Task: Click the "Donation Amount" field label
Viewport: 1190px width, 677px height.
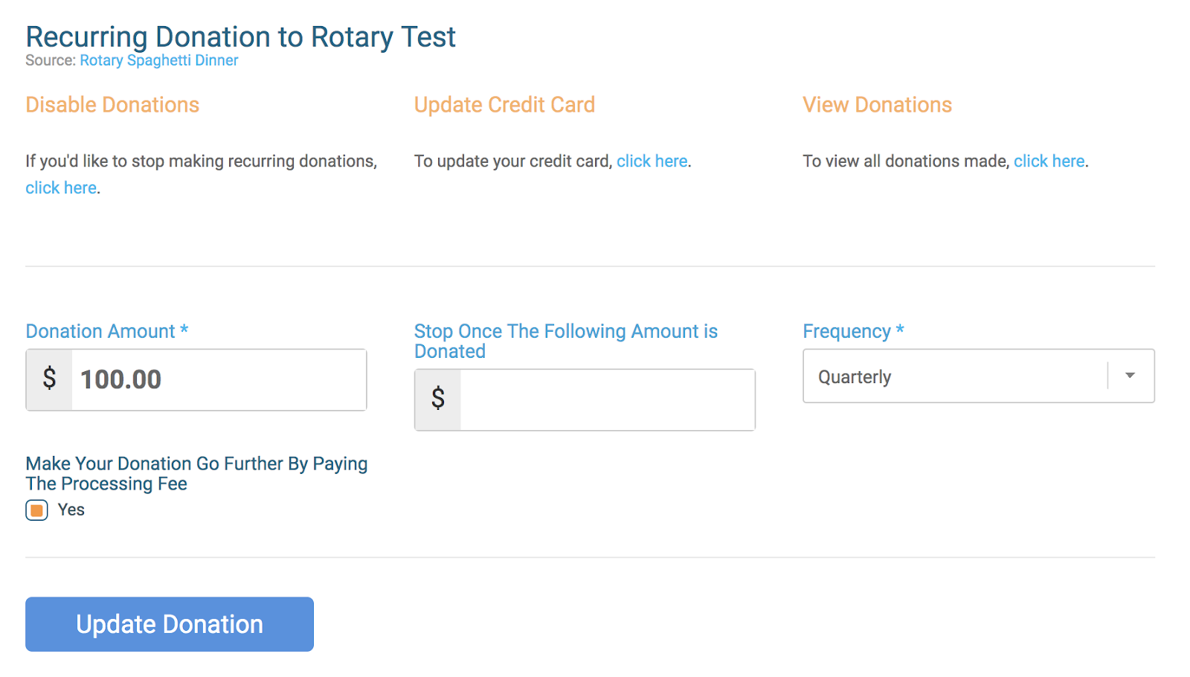Action: click(x=100, y=331)
